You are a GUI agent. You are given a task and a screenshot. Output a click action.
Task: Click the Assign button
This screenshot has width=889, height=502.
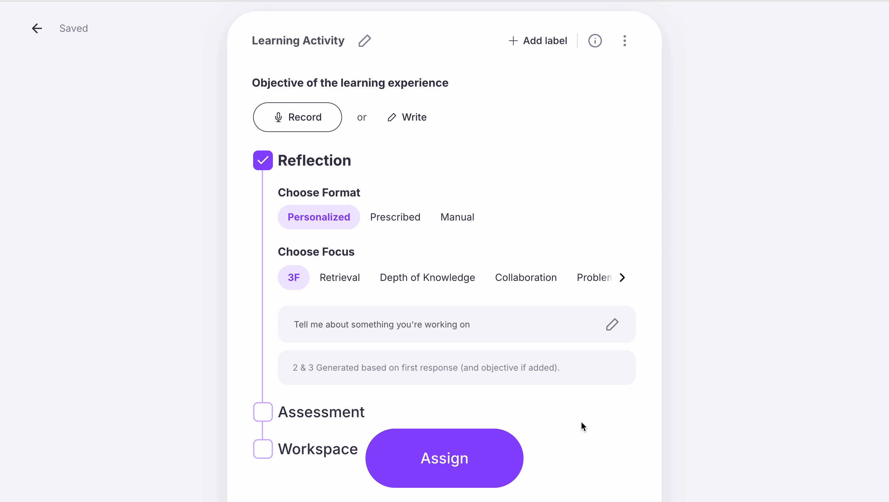coord(444,458)
